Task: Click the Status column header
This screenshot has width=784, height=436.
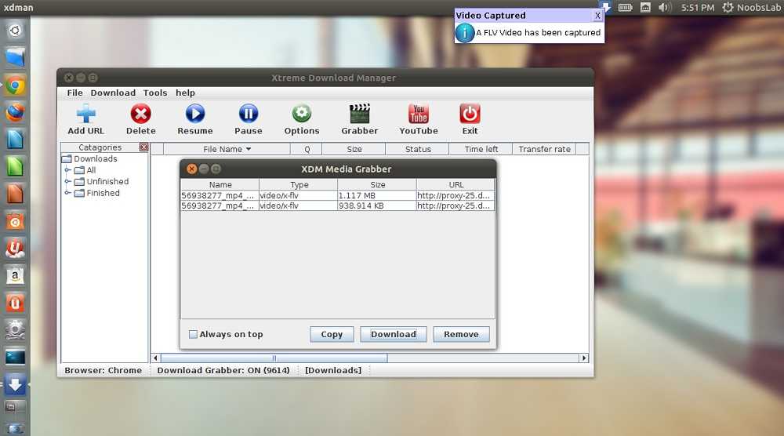Action: tap(418, 149)
